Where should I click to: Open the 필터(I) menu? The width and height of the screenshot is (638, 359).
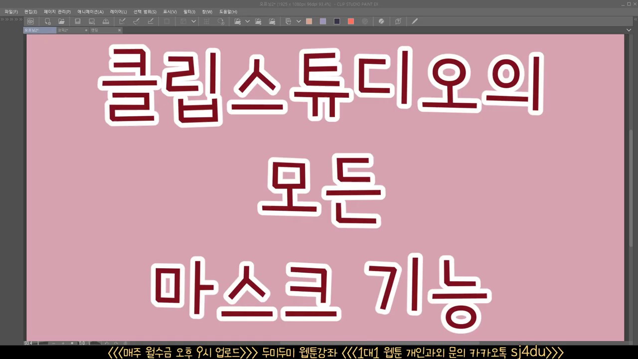pyautogui.click(x=189, y=11)
